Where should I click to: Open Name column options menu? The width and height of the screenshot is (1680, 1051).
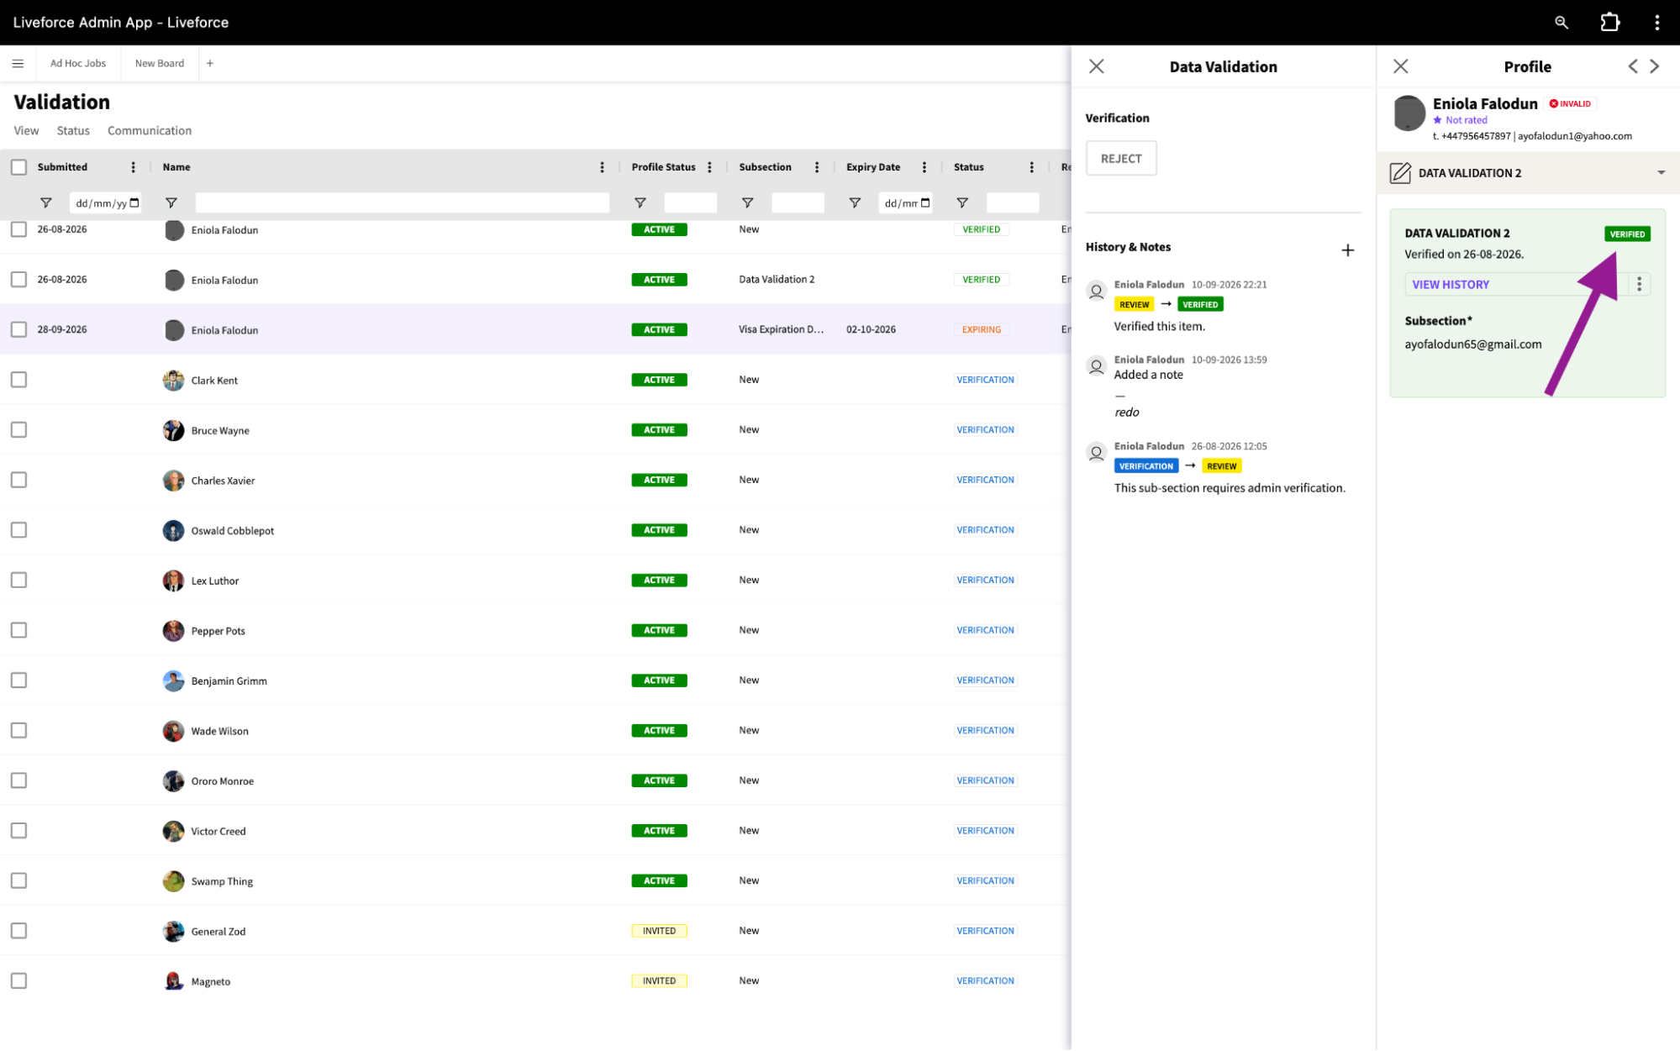point(602,167)
